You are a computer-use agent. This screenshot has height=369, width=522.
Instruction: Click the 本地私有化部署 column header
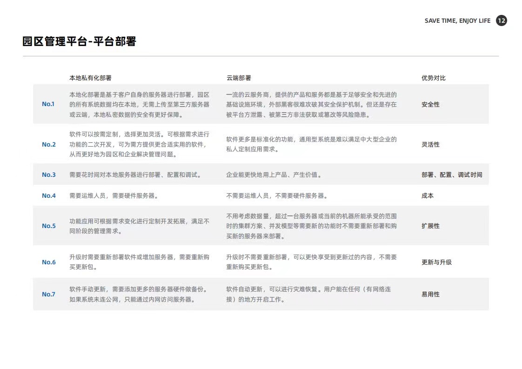click(x=90, y=78)
